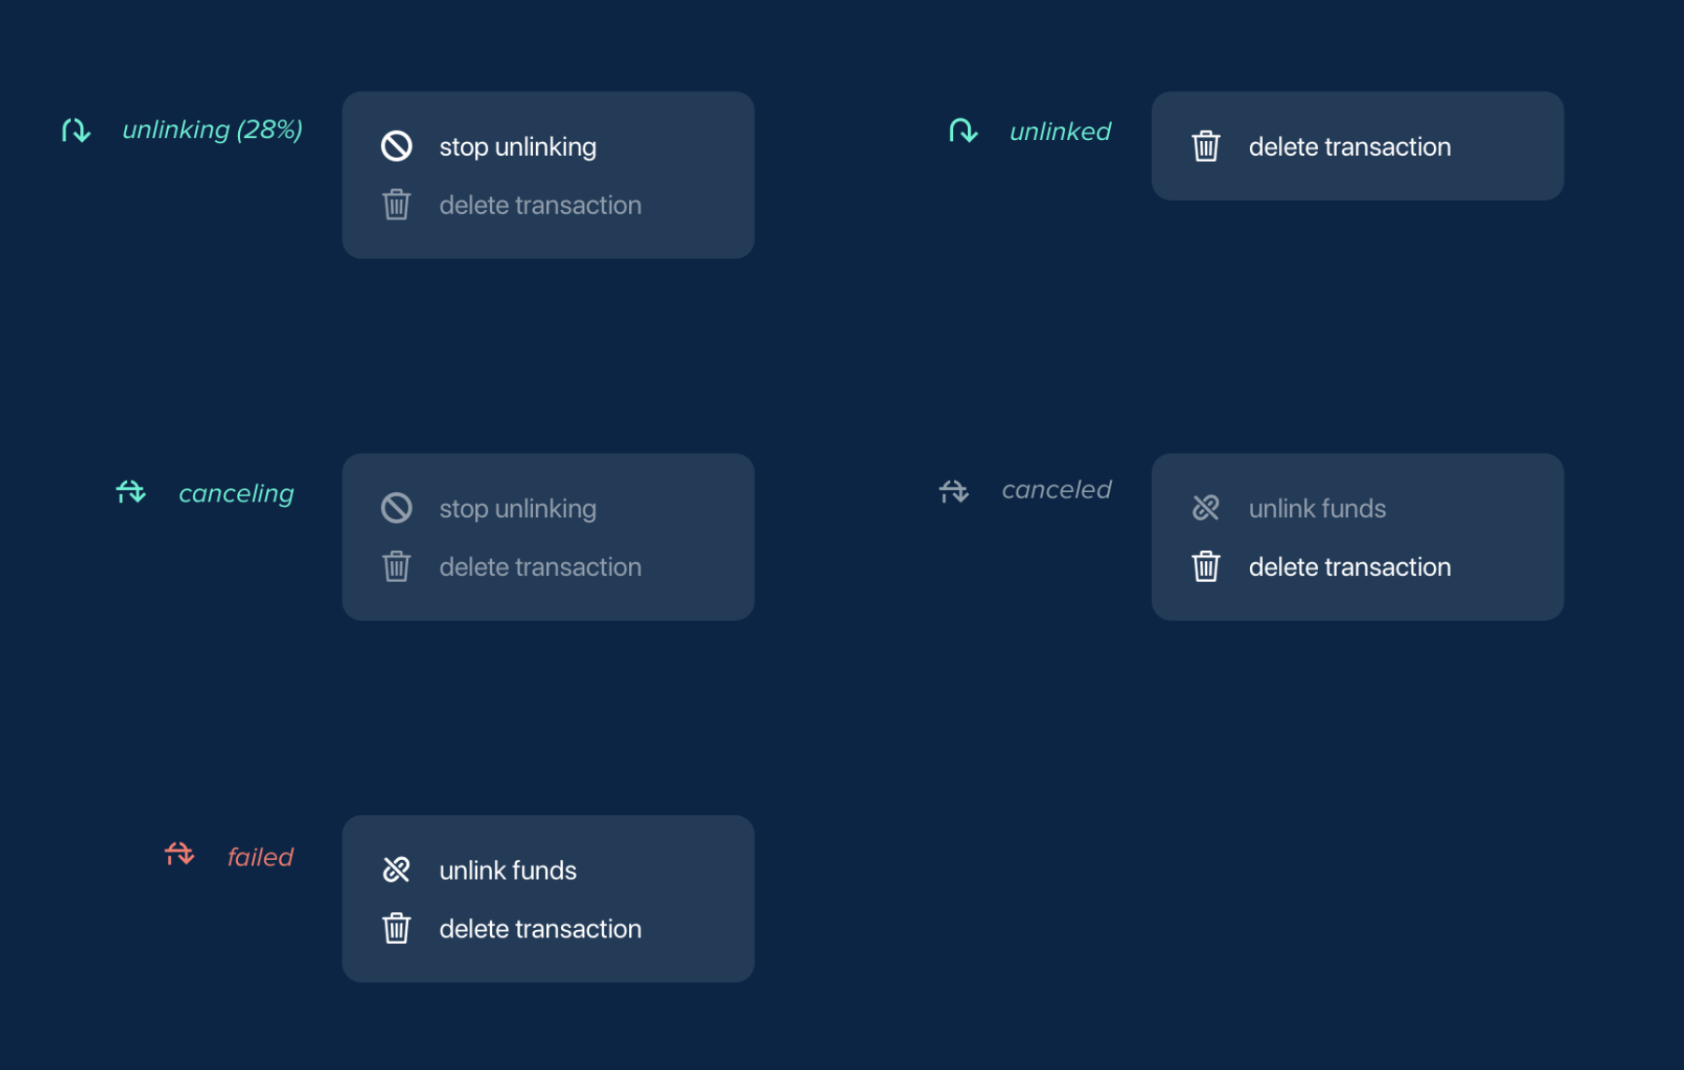1684x1070 pixels.
Task: Click the stop icon beside "stop unlinking" in unlinking menu
Action: pos(397,147)
